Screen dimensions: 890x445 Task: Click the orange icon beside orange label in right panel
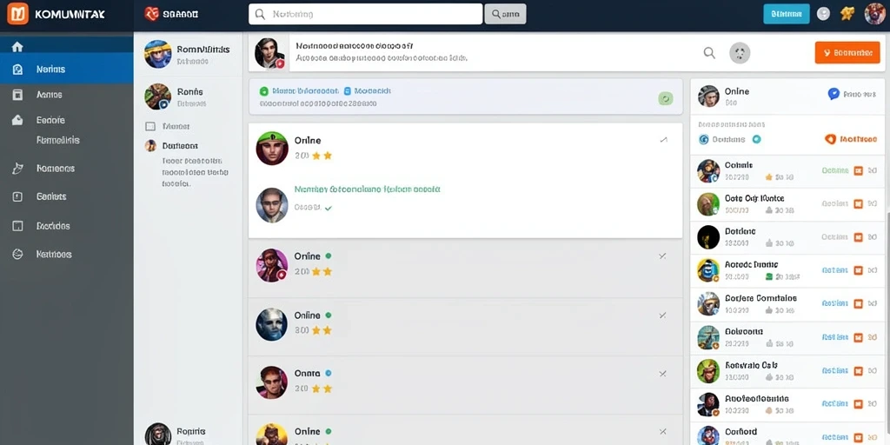[830, 139]
